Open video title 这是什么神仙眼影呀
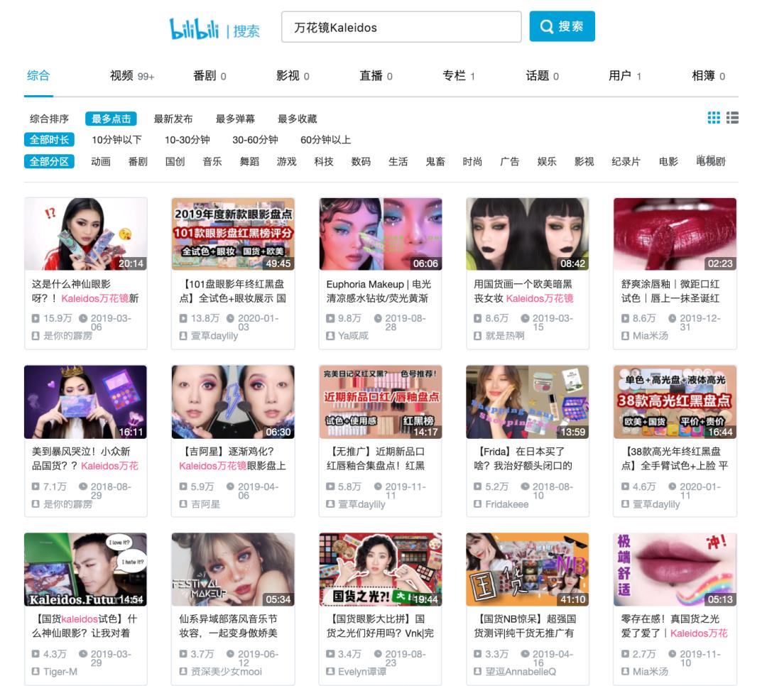767x686 pixels. pyautogui.click(x=86, y=291)
